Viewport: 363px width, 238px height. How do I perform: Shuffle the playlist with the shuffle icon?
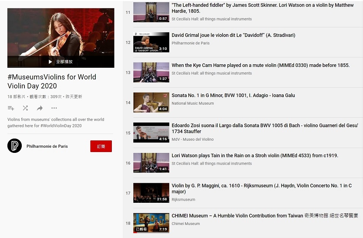(25, 108)
